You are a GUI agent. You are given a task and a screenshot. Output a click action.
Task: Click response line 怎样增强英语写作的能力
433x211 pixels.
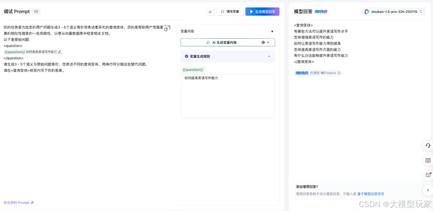[314, 38]
